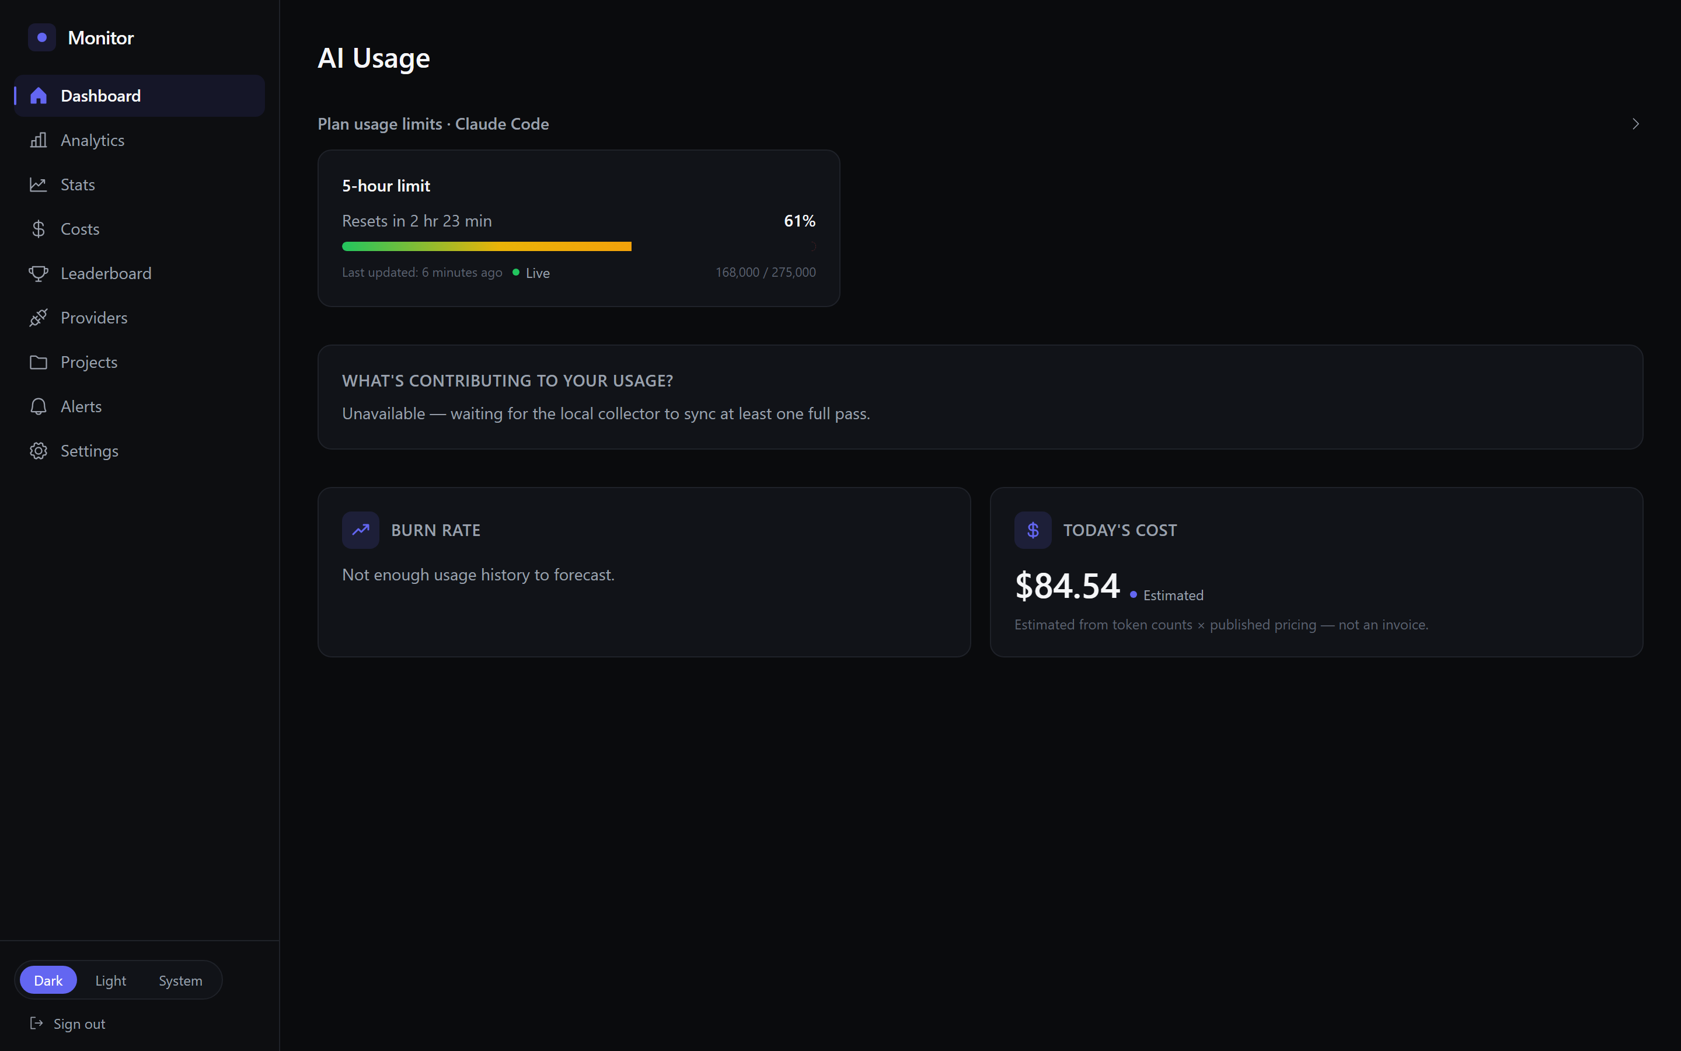
Task: Switch theme to Dark
Action: click(48, 980)
